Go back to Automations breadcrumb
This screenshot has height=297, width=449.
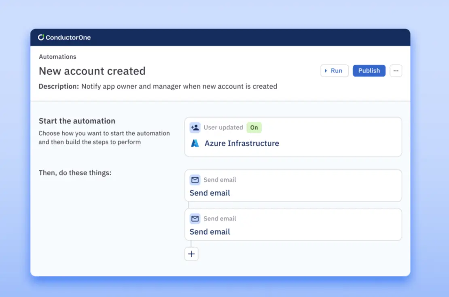[x=57, y=57]
